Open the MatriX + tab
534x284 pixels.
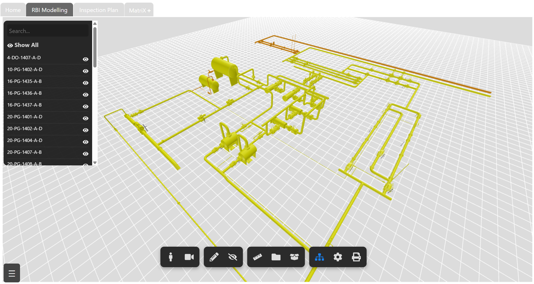click(x=140, y=10)
